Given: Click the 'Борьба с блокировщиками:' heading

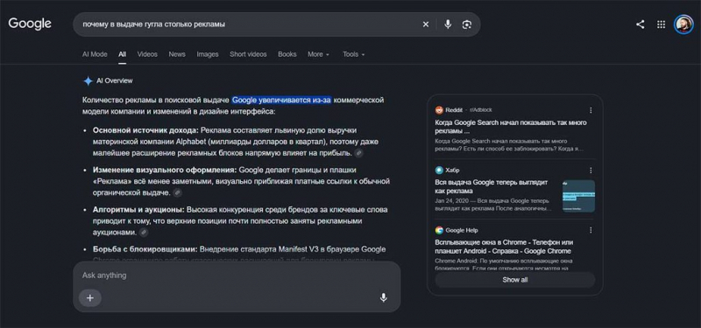Looking at the screenshot, I should point(145,249).
